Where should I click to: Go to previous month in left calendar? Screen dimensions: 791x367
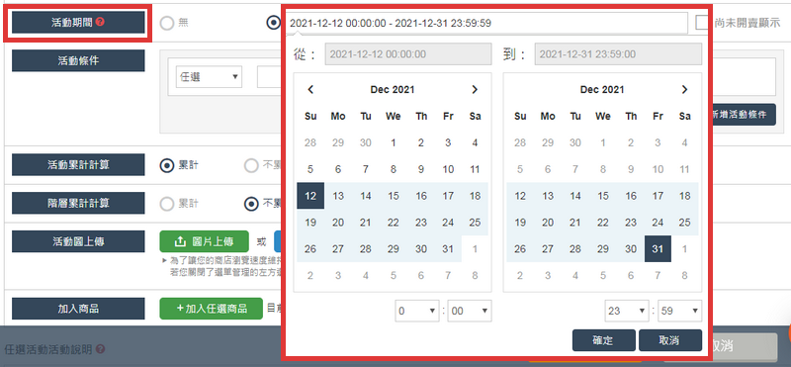pyautogui.click(x=310, y=90)
